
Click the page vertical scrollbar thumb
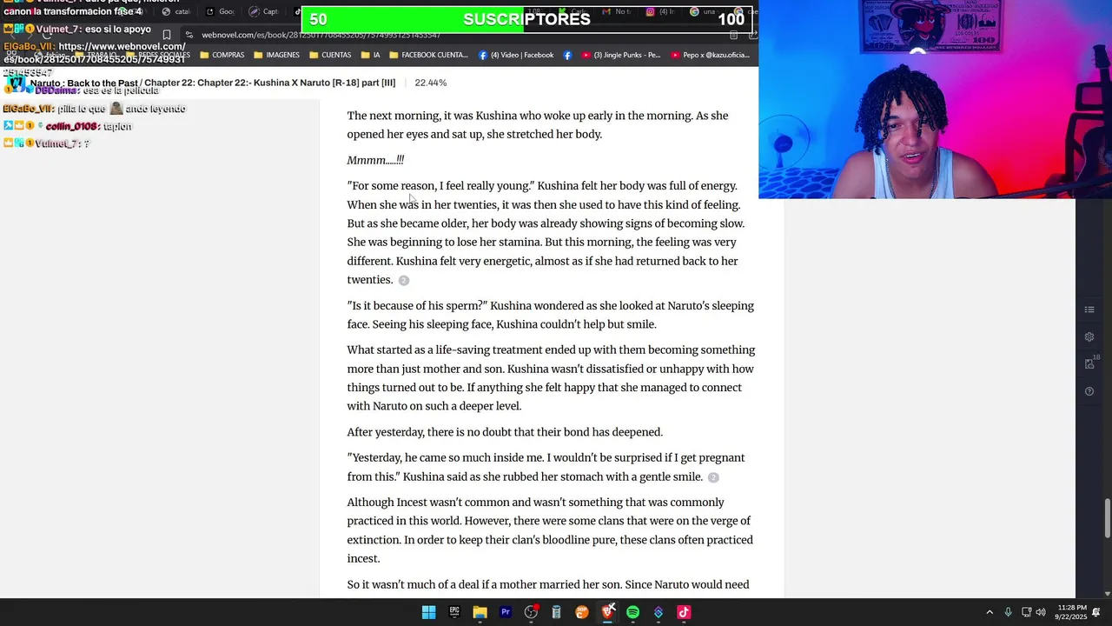tap(1107, 519)
